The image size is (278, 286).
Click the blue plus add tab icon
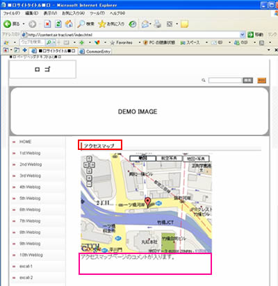(24, 50)
